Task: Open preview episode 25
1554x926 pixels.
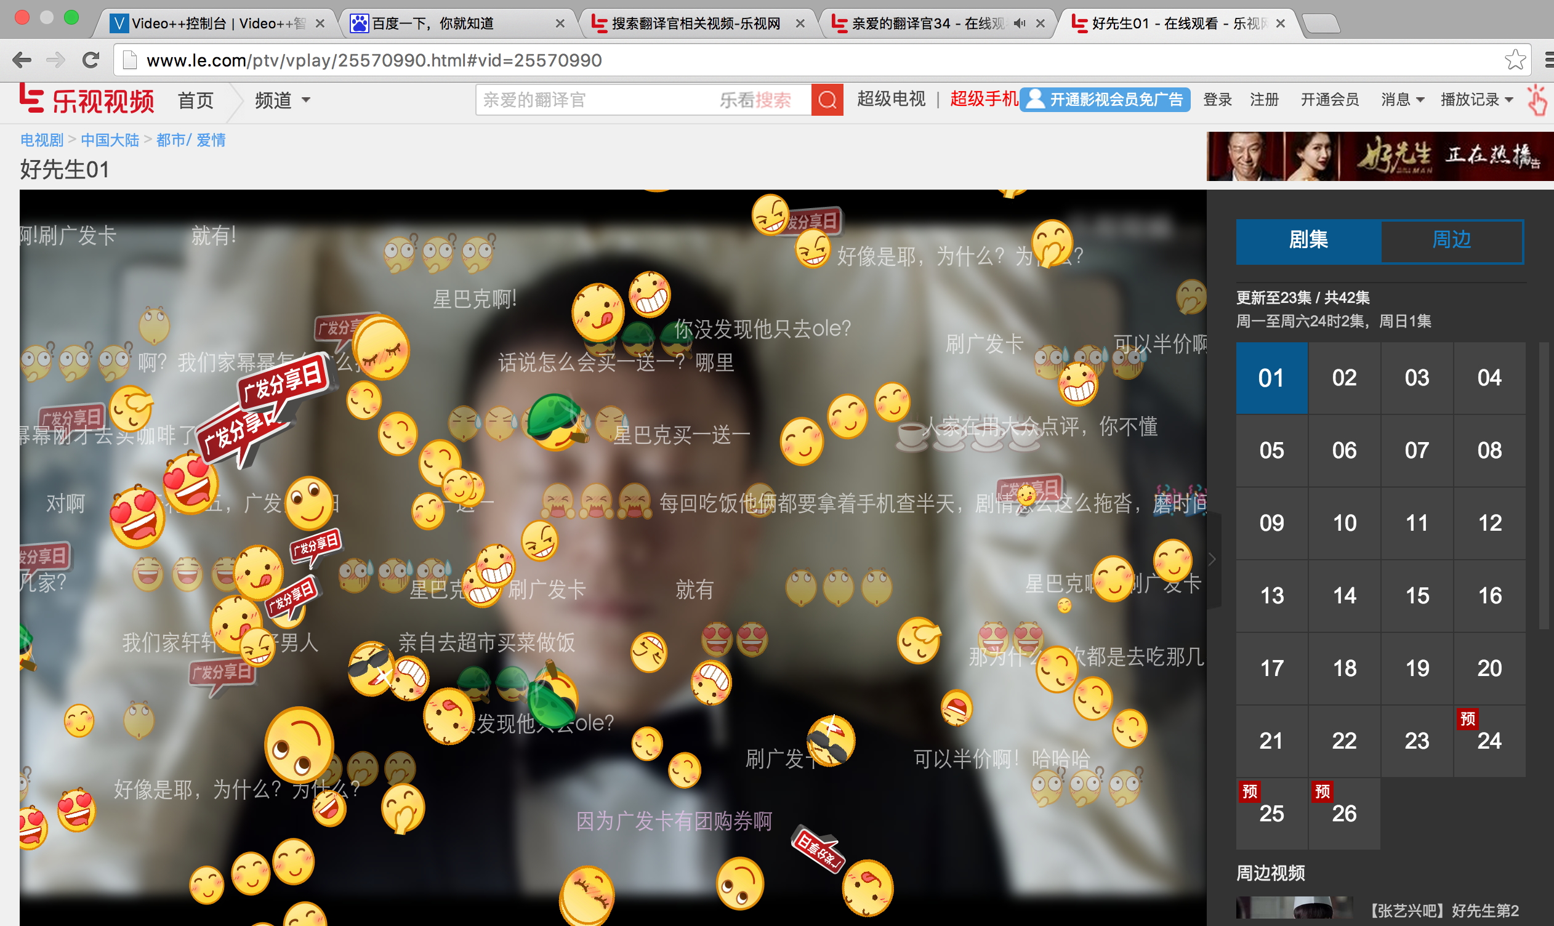Action: click(x=1271, y=815)
